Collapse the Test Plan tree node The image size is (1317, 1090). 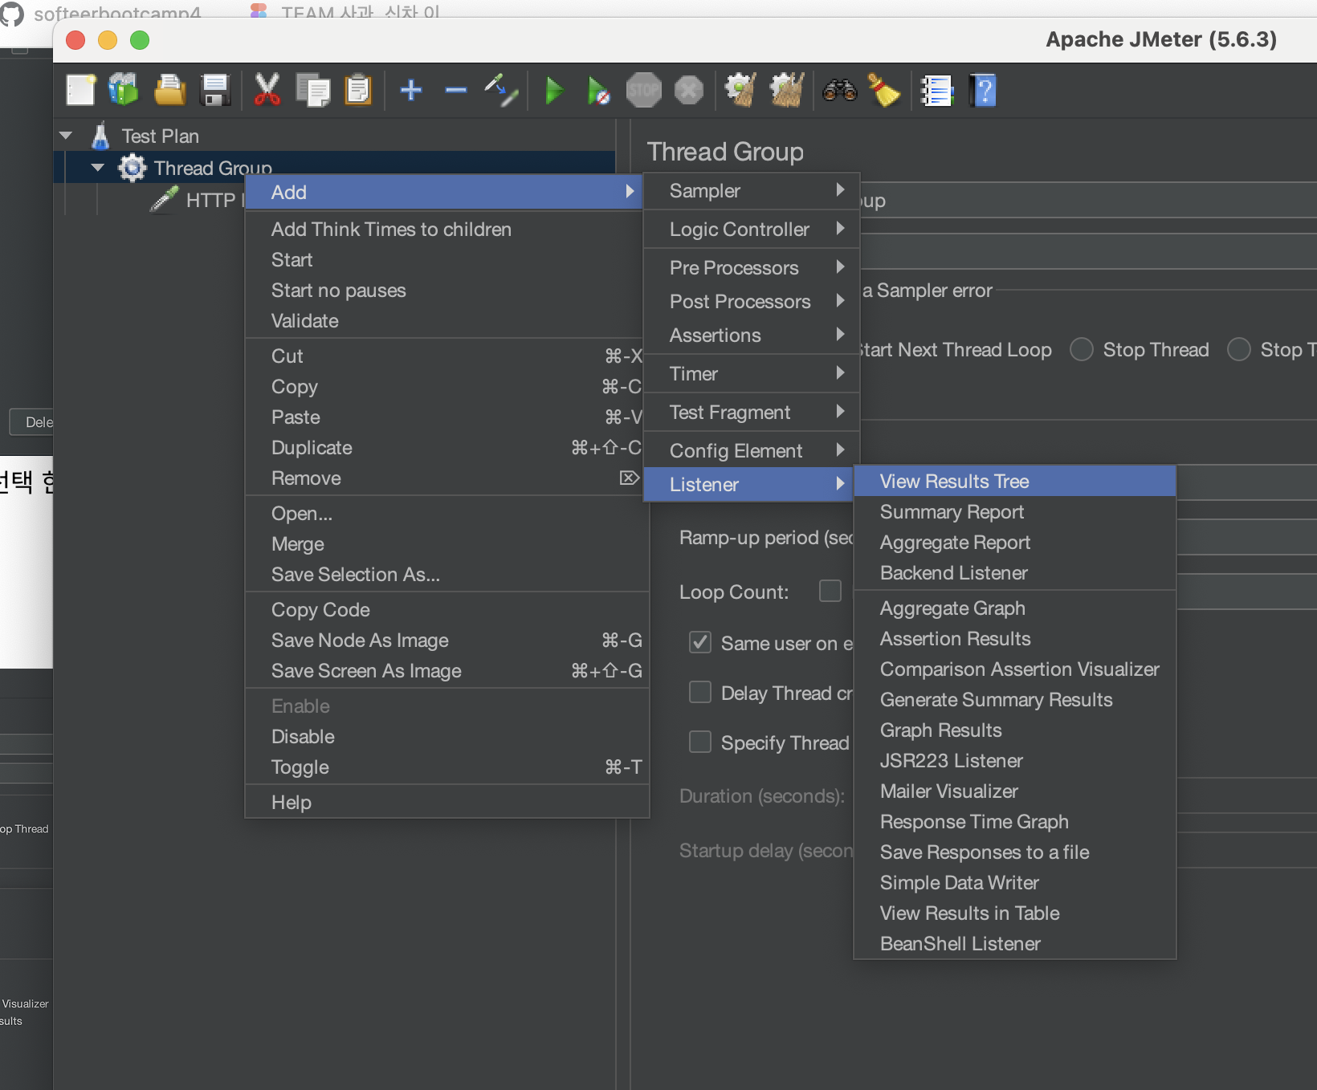click(x=67, y=136)
